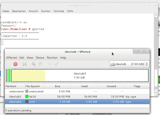Minimize the GParted window
This screenshot has height=115, width=160.
135,52
